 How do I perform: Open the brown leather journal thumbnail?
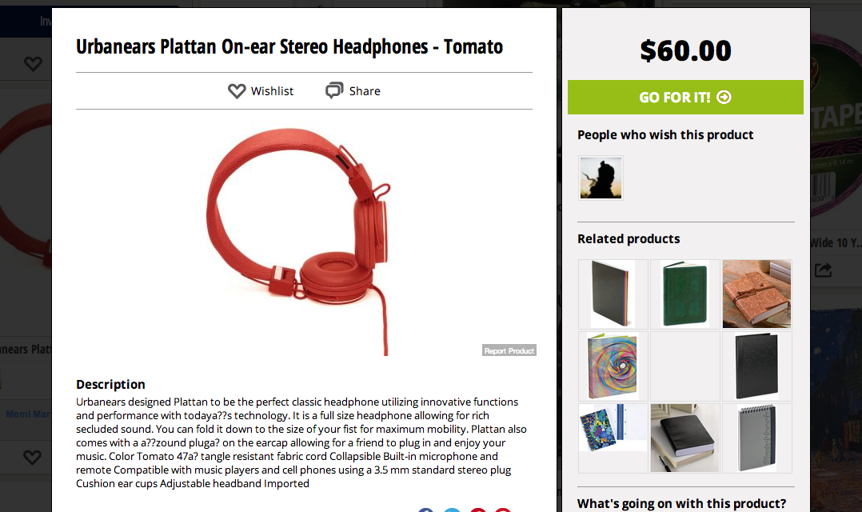pos(757,294)
